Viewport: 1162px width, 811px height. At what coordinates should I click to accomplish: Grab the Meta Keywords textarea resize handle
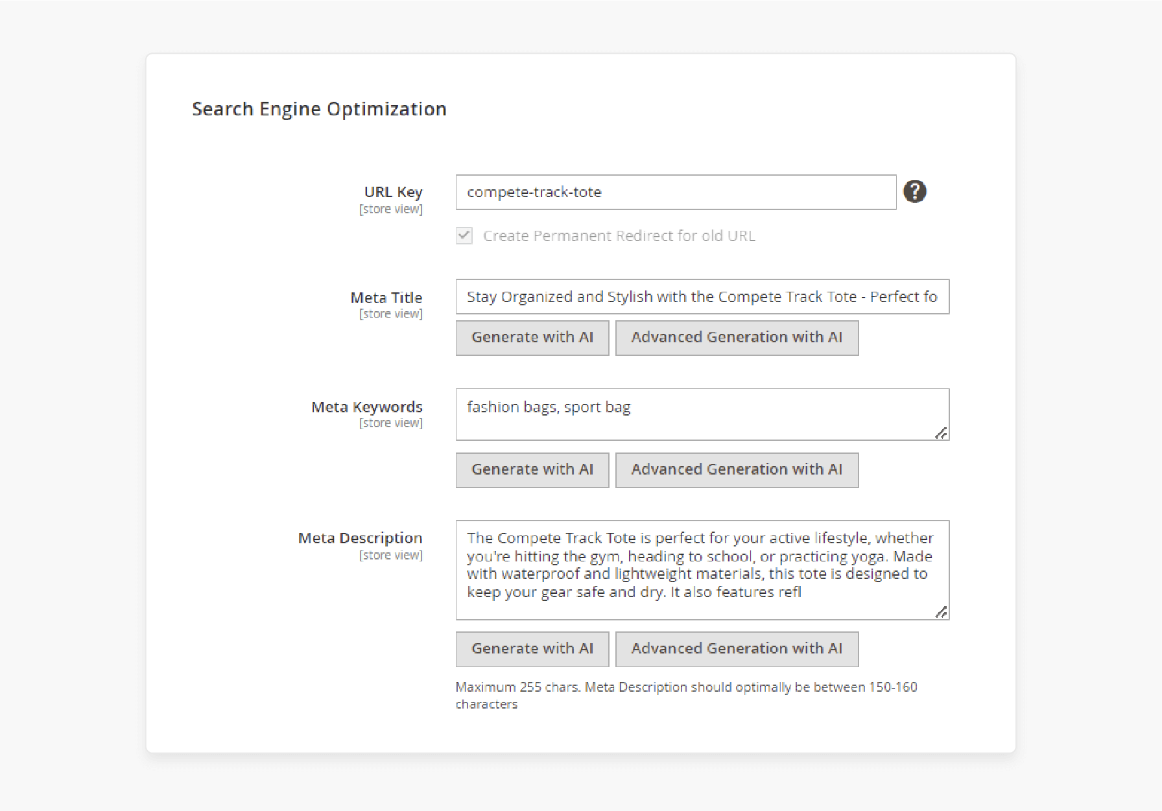click(942, 433)
